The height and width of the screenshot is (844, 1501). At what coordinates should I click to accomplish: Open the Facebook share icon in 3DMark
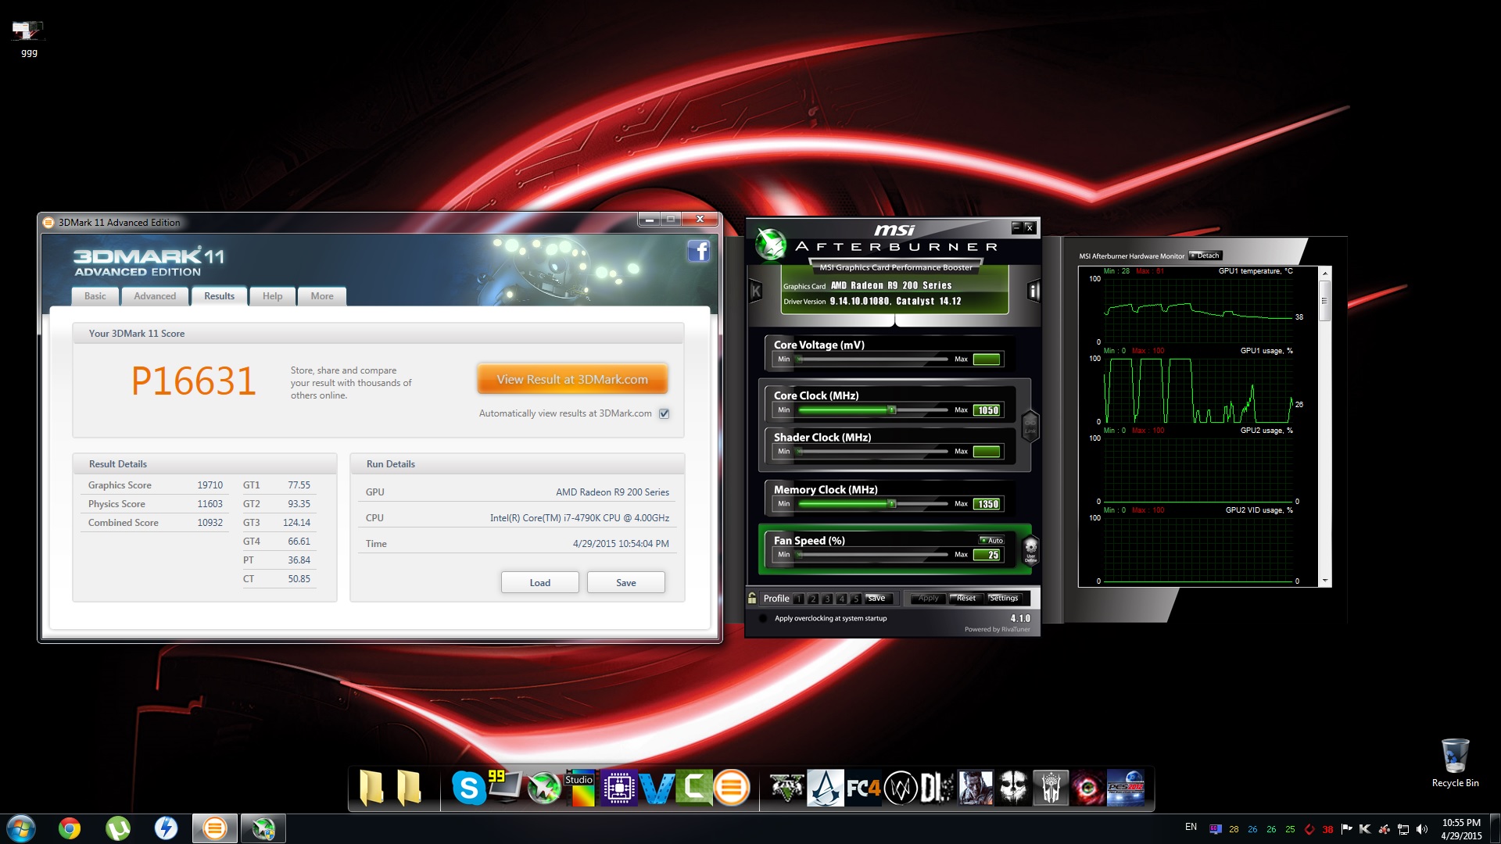click(698, 251)
